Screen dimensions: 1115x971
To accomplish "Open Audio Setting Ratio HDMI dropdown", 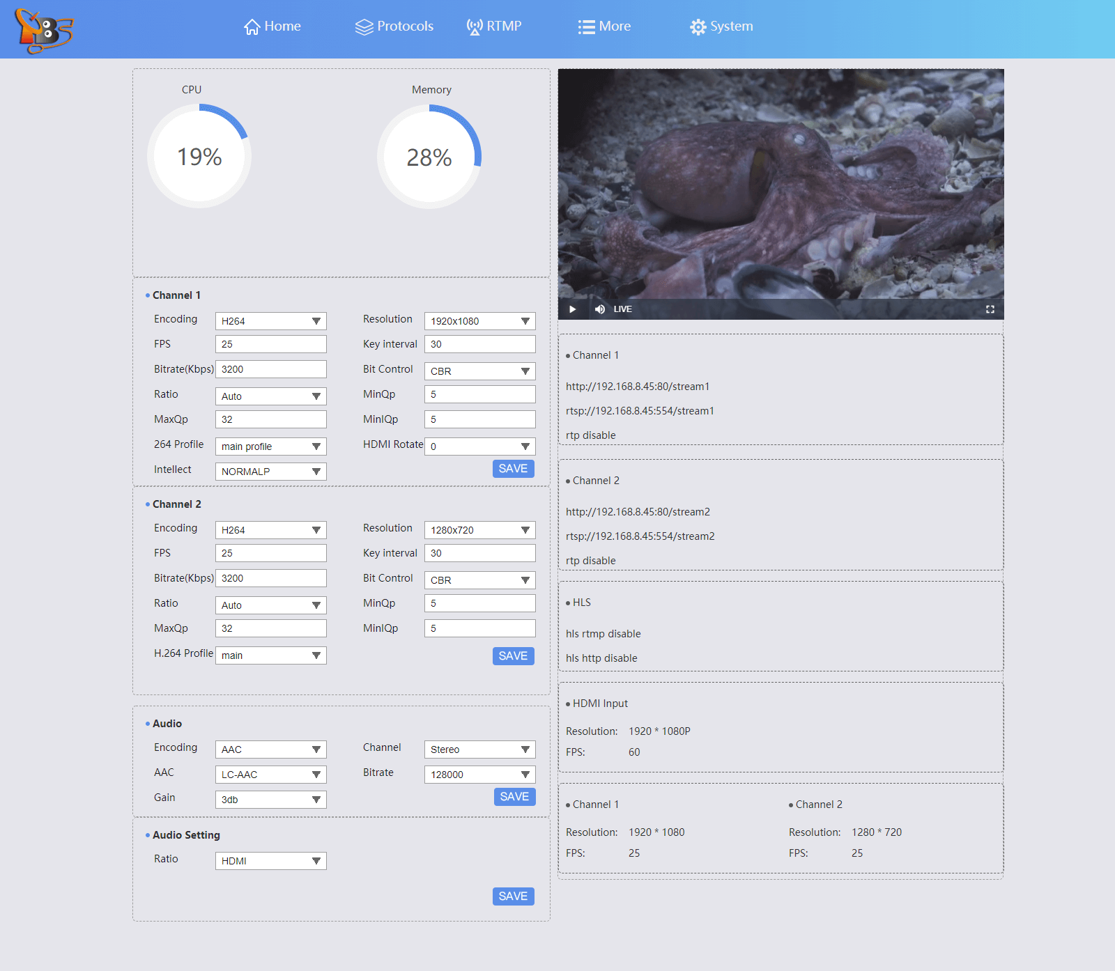I will (271, 861).
